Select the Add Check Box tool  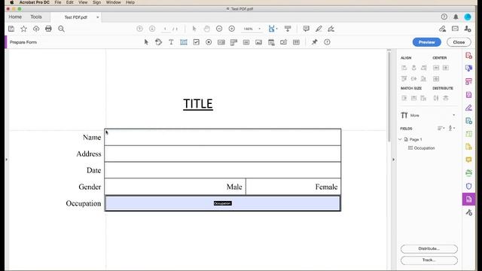pyautogui.click(x=196, y=42)
